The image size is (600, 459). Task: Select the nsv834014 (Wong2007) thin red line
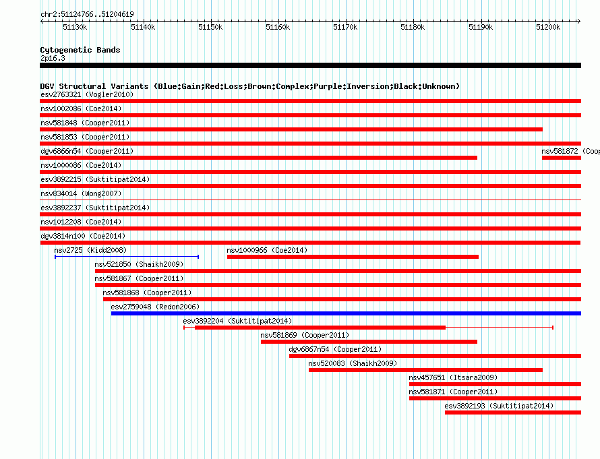310,200
